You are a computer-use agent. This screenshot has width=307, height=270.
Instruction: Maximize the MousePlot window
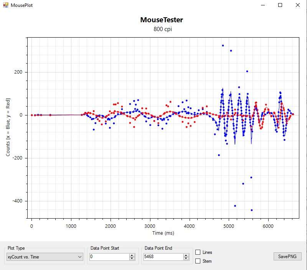click(x=280, y=5)
